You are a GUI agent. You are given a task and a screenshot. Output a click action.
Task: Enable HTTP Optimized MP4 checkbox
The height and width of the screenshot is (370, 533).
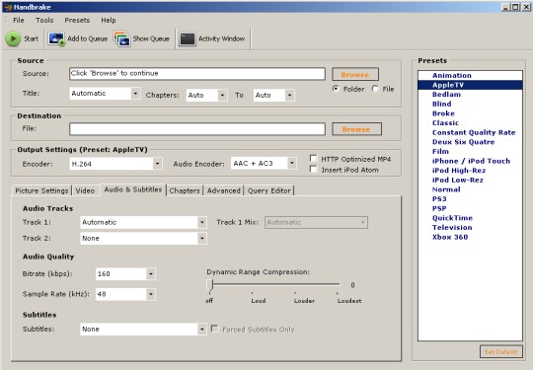click(314, 159)
